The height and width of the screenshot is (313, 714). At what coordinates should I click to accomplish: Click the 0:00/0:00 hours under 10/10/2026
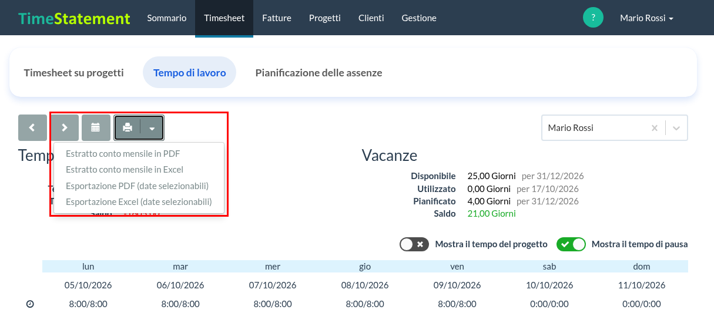coord(549,304)
